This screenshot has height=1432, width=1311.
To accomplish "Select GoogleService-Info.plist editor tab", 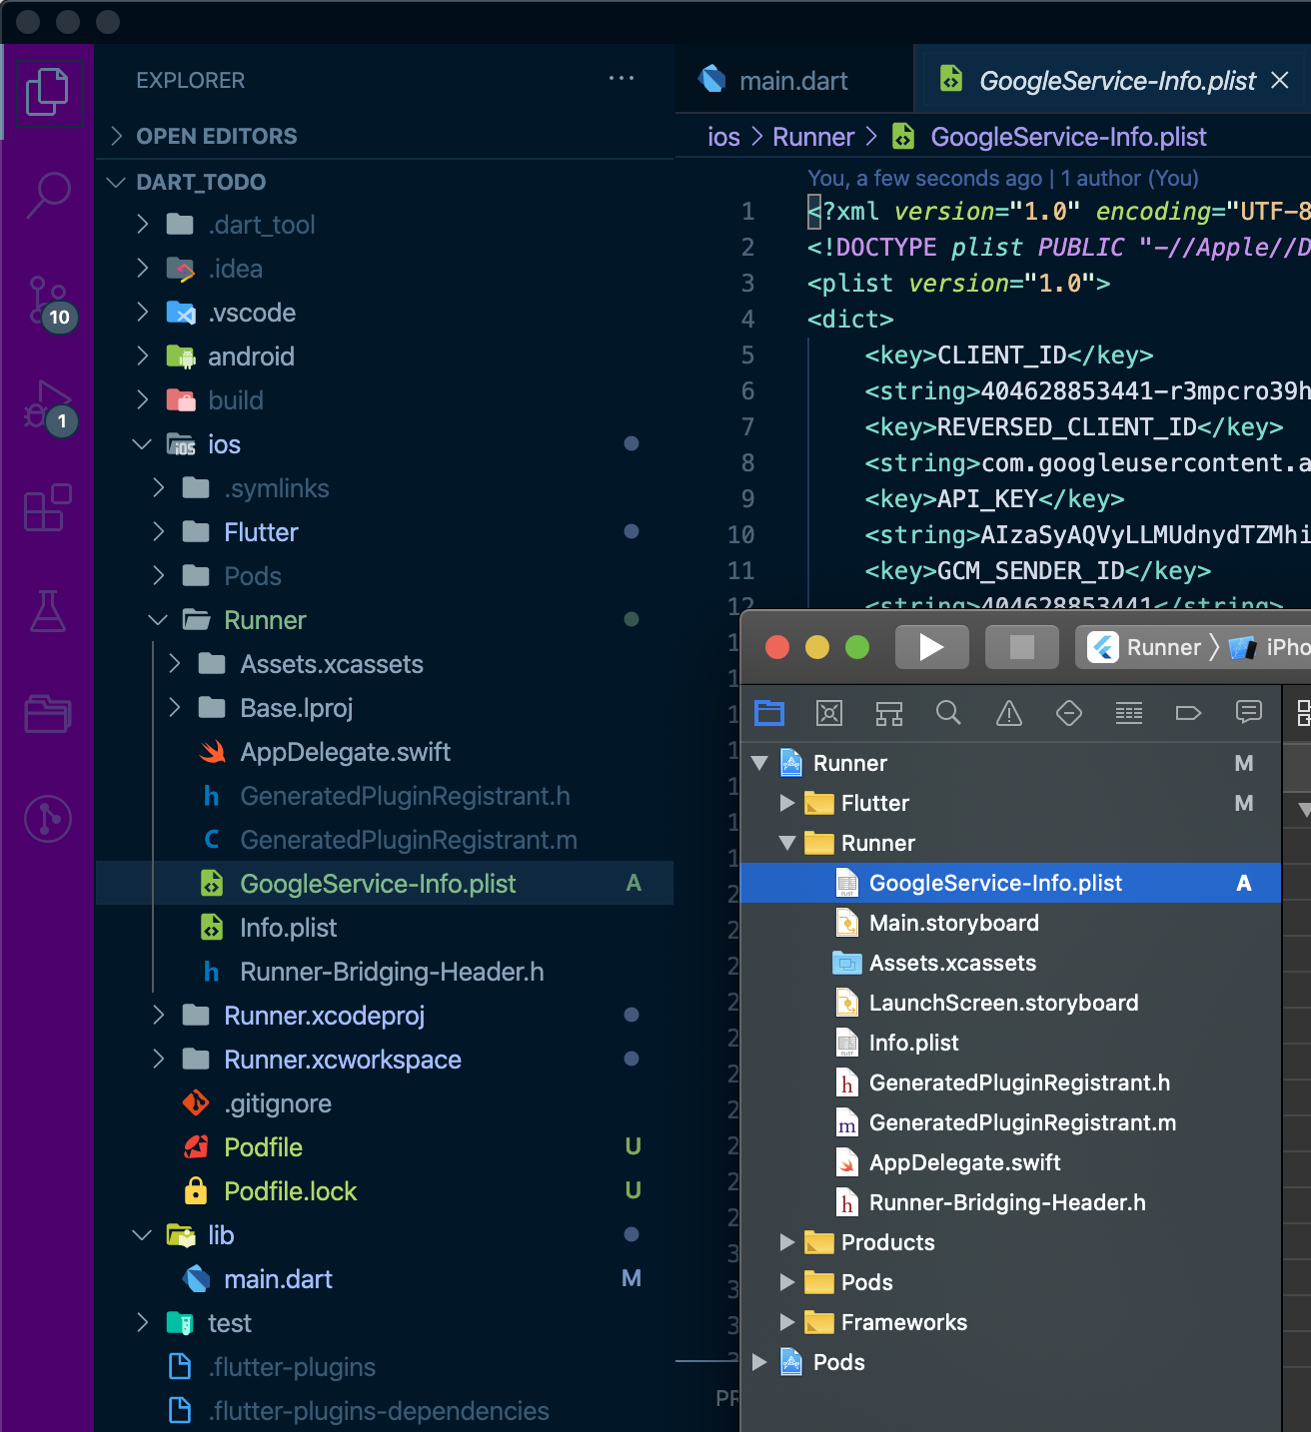I will [1113, 80].
